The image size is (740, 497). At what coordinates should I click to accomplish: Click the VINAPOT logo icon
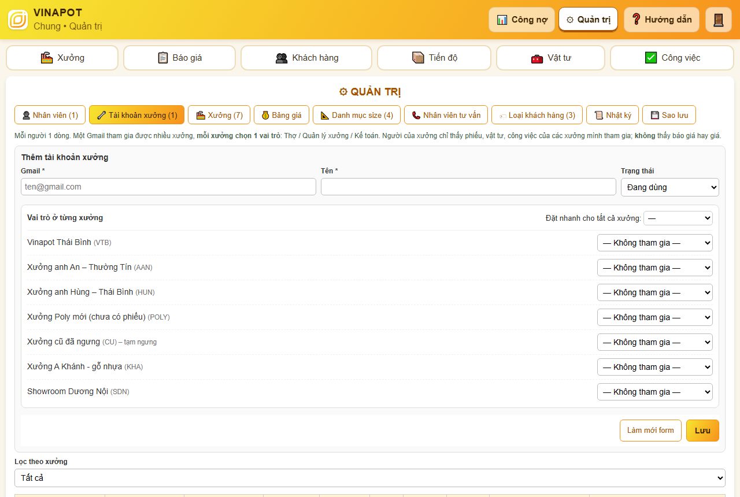pyautogui.click(x=18, y=20)
